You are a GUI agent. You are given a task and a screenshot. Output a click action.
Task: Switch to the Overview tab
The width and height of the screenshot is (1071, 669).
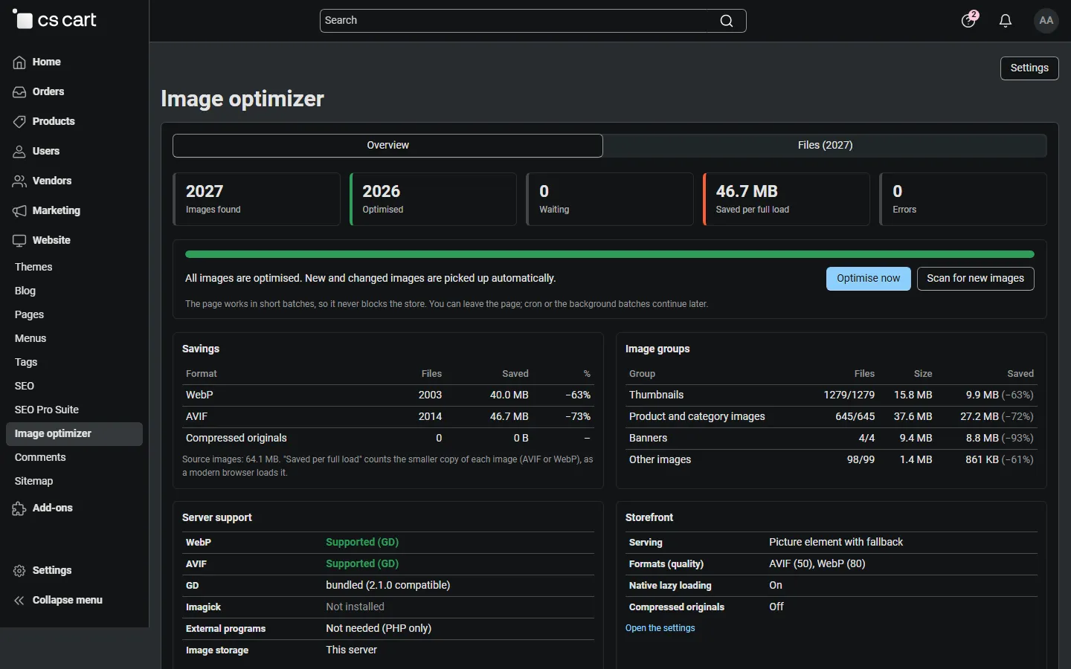[x=387, y=146]
